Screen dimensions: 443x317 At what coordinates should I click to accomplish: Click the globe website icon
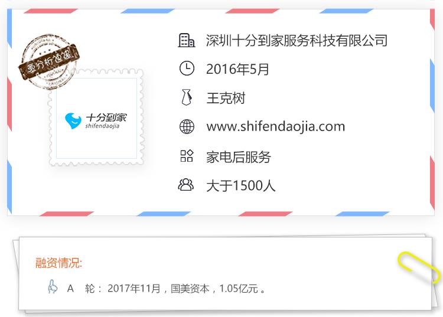tap(187, 126)
